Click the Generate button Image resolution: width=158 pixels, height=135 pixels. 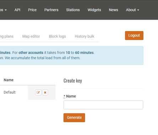click(x=74, y=118)
